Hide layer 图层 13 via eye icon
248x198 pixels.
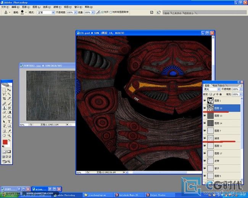tap(205, 116)
